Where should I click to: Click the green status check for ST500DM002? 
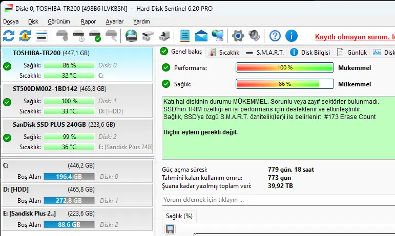[7, 102]
